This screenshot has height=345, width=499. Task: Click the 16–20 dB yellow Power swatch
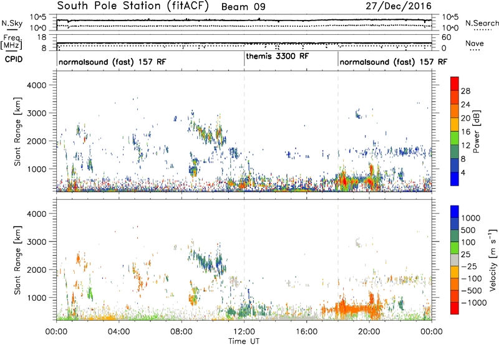455,125
